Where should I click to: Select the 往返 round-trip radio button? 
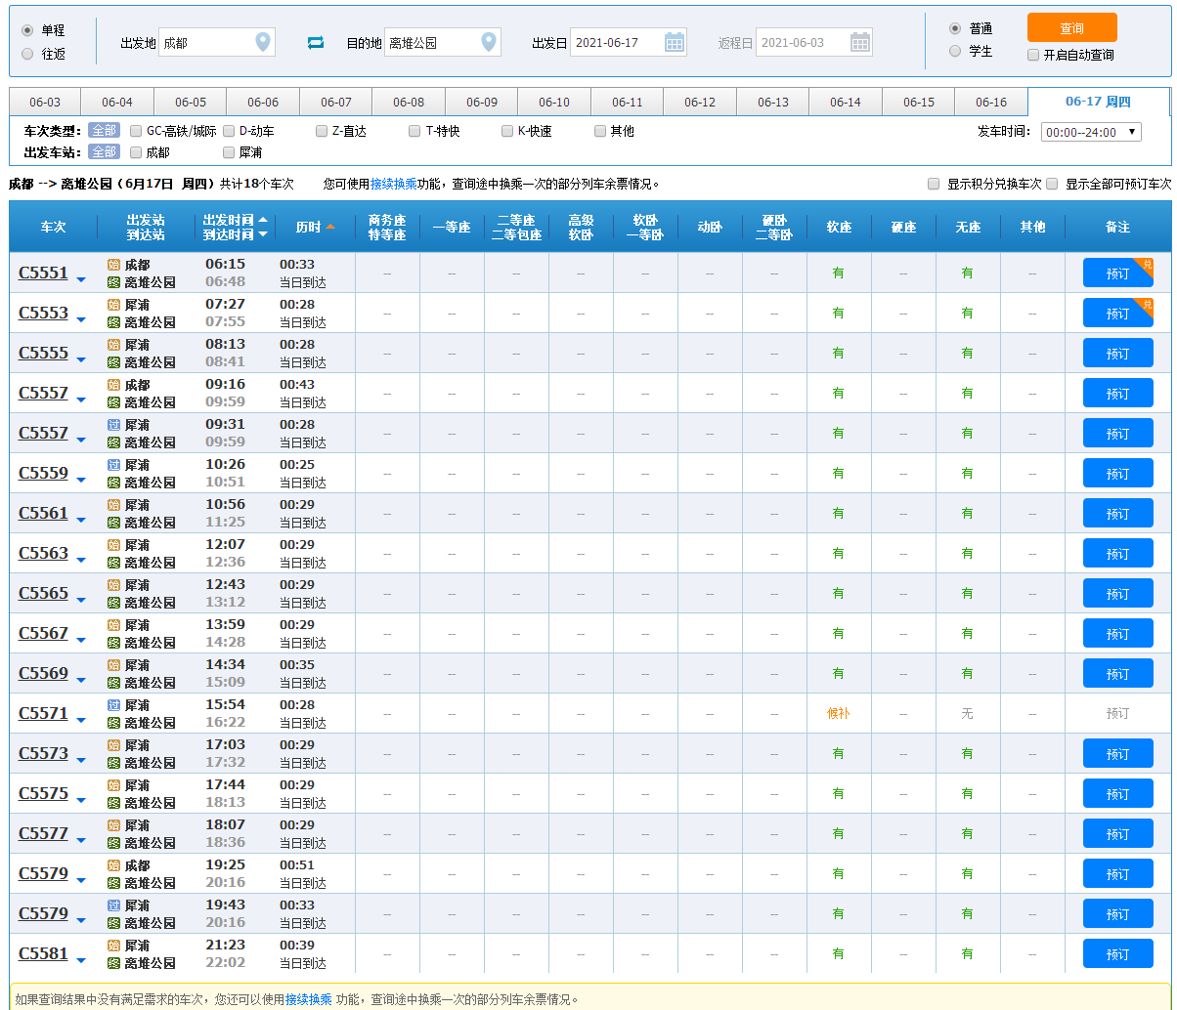pos(27,54)
